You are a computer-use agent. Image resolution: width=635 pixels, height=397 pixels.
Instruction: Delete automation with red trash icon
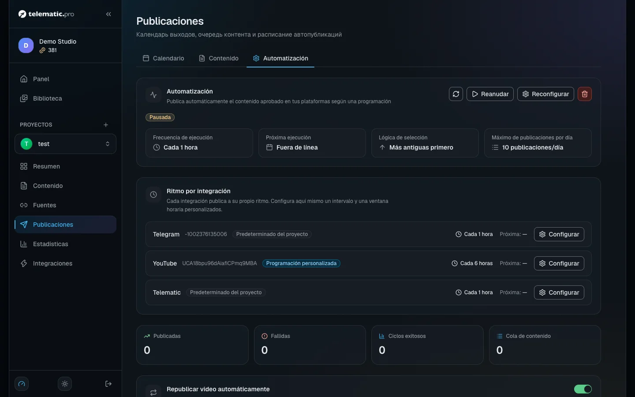(x=585, y=94)
